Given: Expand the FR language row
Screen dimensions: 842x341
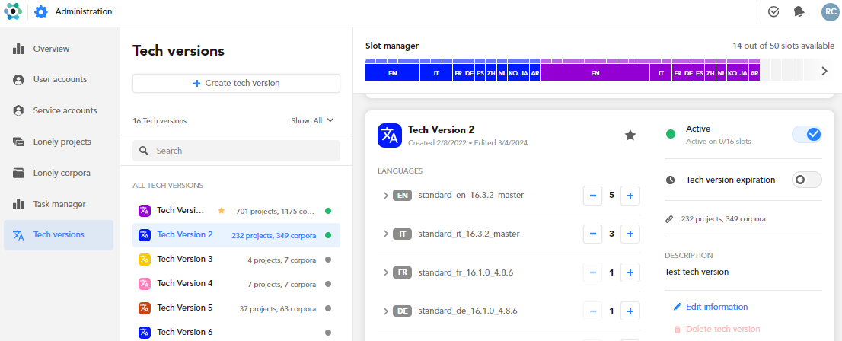Looking at the screenshot, I should pyautogui.click(x=385, y=272).
